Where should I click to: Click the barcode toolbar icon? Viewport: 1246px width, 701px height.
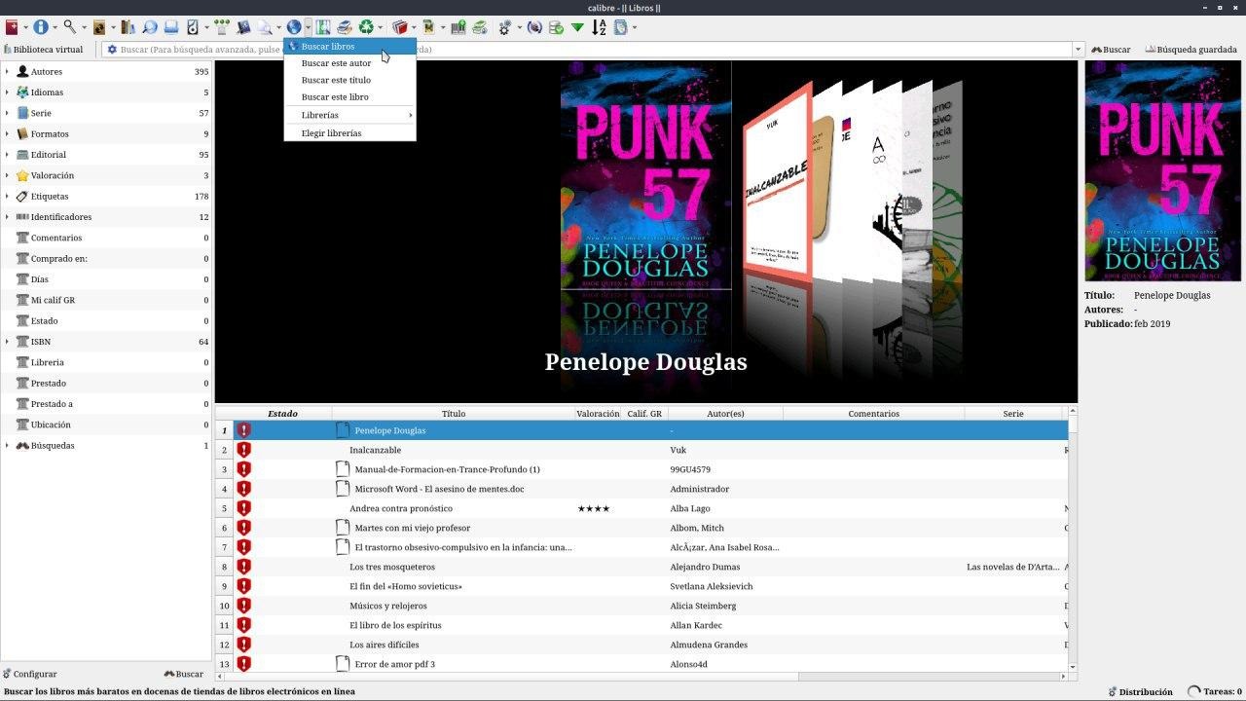(458, 27)
